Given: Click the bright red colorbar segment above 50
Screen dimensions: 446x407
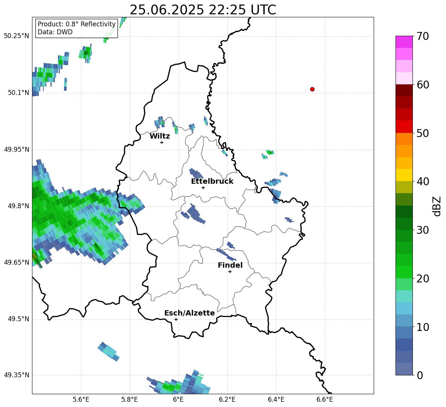Looking at the screenshot, I should tap(404, 127).
